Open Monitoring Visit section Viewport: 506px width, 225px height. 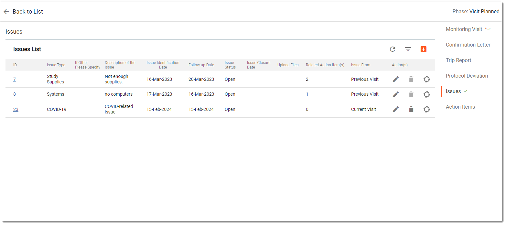tap(464, 29)
